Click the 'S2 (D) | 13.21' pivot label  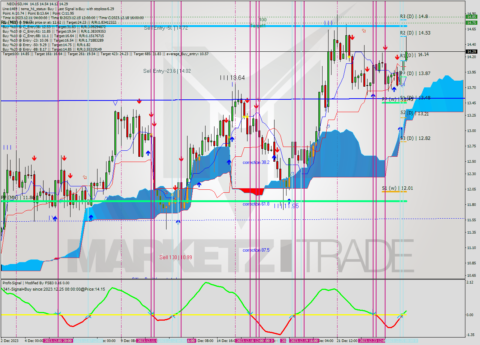(x=414, y=113)
